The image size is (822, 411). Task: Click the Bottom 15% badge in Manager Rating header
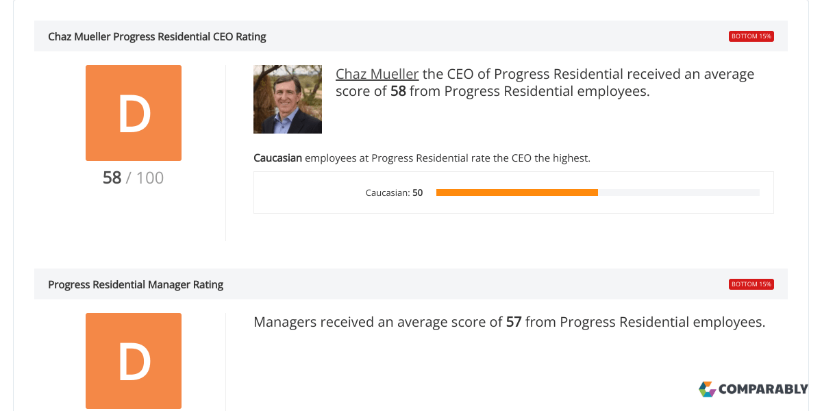[751, 284]
